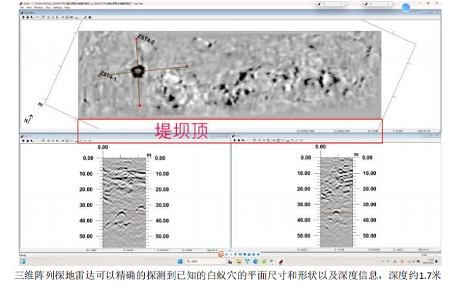Screen dimensions: 465x286
Task: Click the first toolbar icon in left profile window
Action: 25,140
